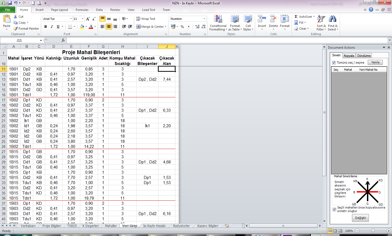Select the Kopyala tab in Document Actions
This screenshot has height=236, width=392.
click(349, 56)
